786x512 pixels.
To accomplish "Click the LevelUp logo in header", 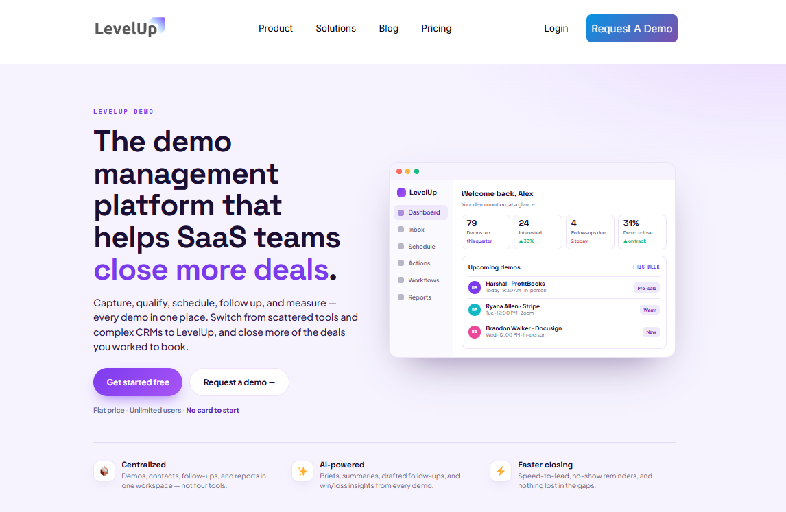I will pyautogui.click(x=130, y=27).
